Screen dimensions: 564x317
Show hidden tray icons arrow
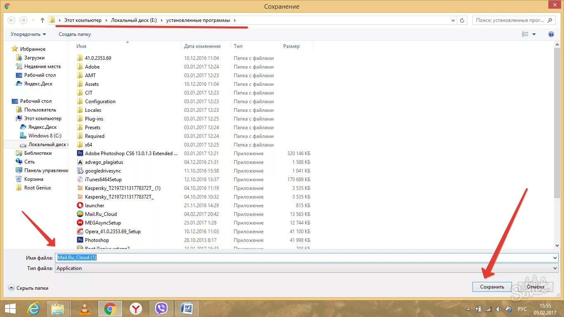(469, 309)
